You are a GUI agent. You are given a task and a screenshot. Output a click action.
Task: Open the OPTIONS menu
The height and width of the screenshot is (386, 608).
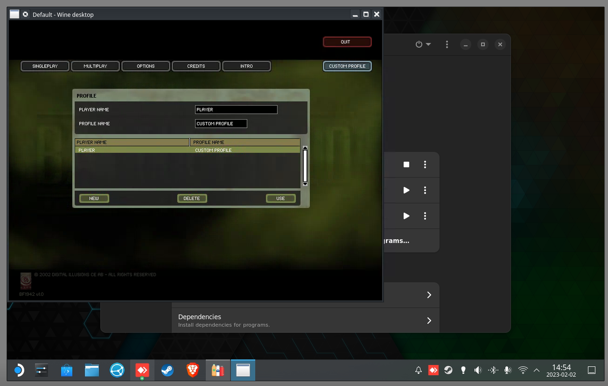[x=145, y=66]
